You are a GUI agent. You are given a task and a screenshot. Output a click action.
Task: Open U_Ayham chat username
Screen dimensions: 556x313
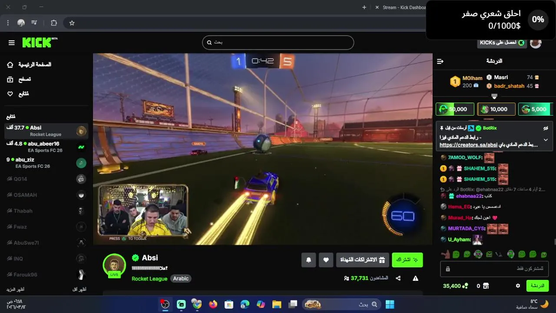[459, 240]
